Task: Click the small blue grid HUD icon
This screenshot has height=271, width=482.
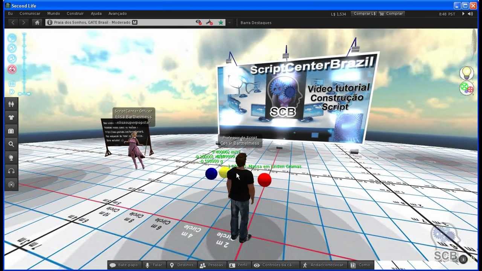Action: tap(12, 84)
